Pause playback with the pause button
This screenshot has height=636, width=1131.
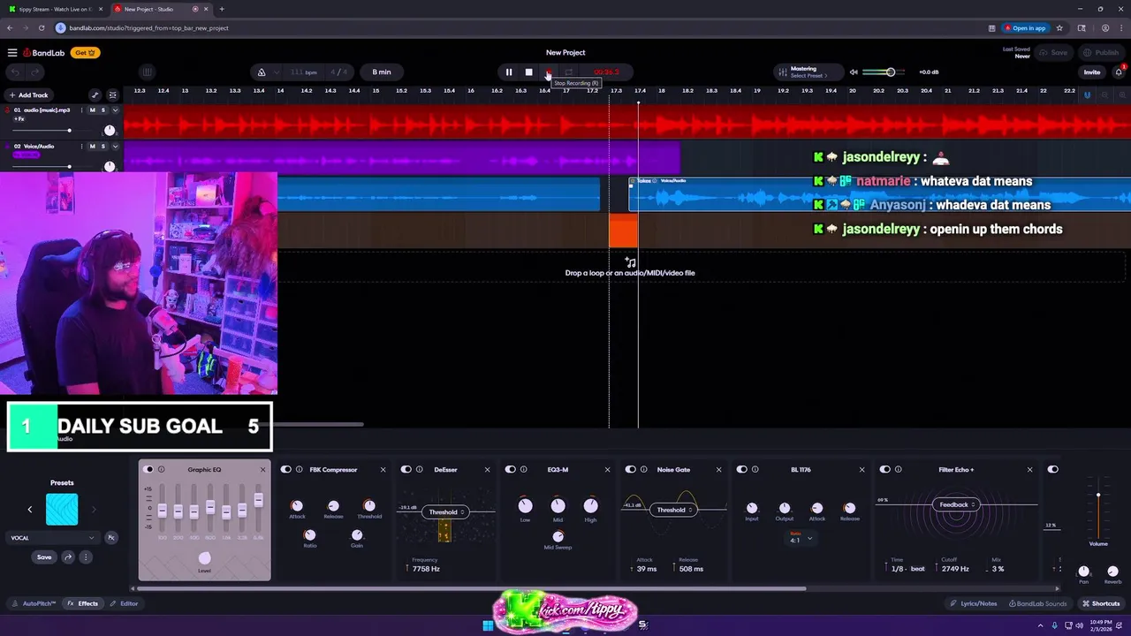click(x=509, y=72)
